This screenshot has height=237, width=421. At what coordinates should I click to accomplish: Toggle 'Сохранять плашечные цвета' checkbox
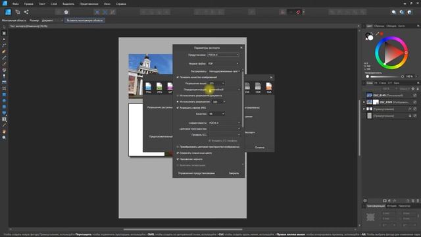178,153
